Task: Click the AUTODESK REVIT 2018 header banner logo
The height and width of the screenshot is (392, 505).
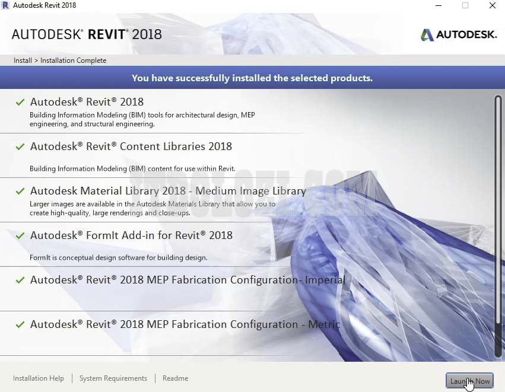Action: coord(86,34)
